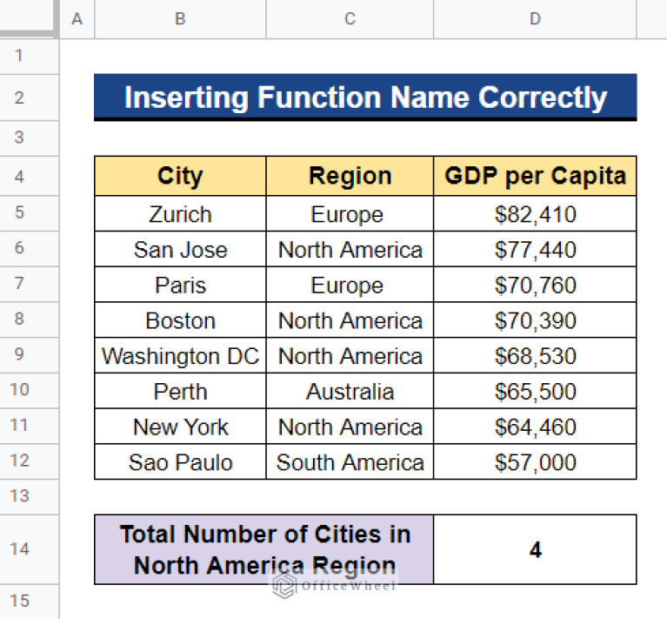The width and height of the screenshot is (667, 619).
Task: Select column A header
Action: pos(77,18)
